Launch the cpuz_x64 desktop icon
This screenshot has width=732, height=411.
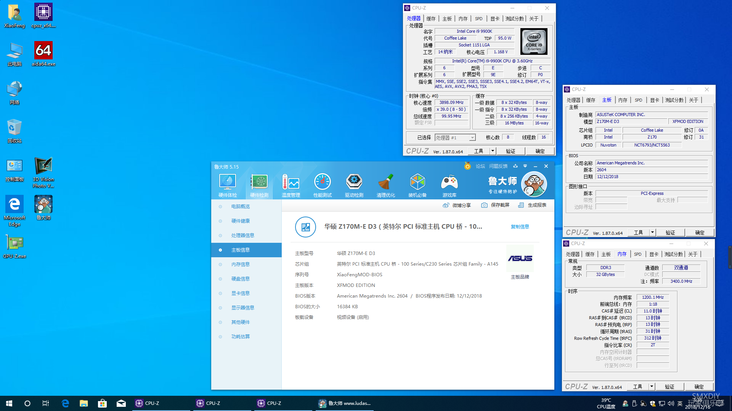(43, 16)
